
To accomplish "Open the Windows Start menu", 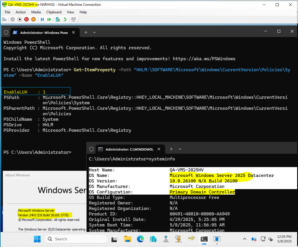I will click(x=37, y=239).
